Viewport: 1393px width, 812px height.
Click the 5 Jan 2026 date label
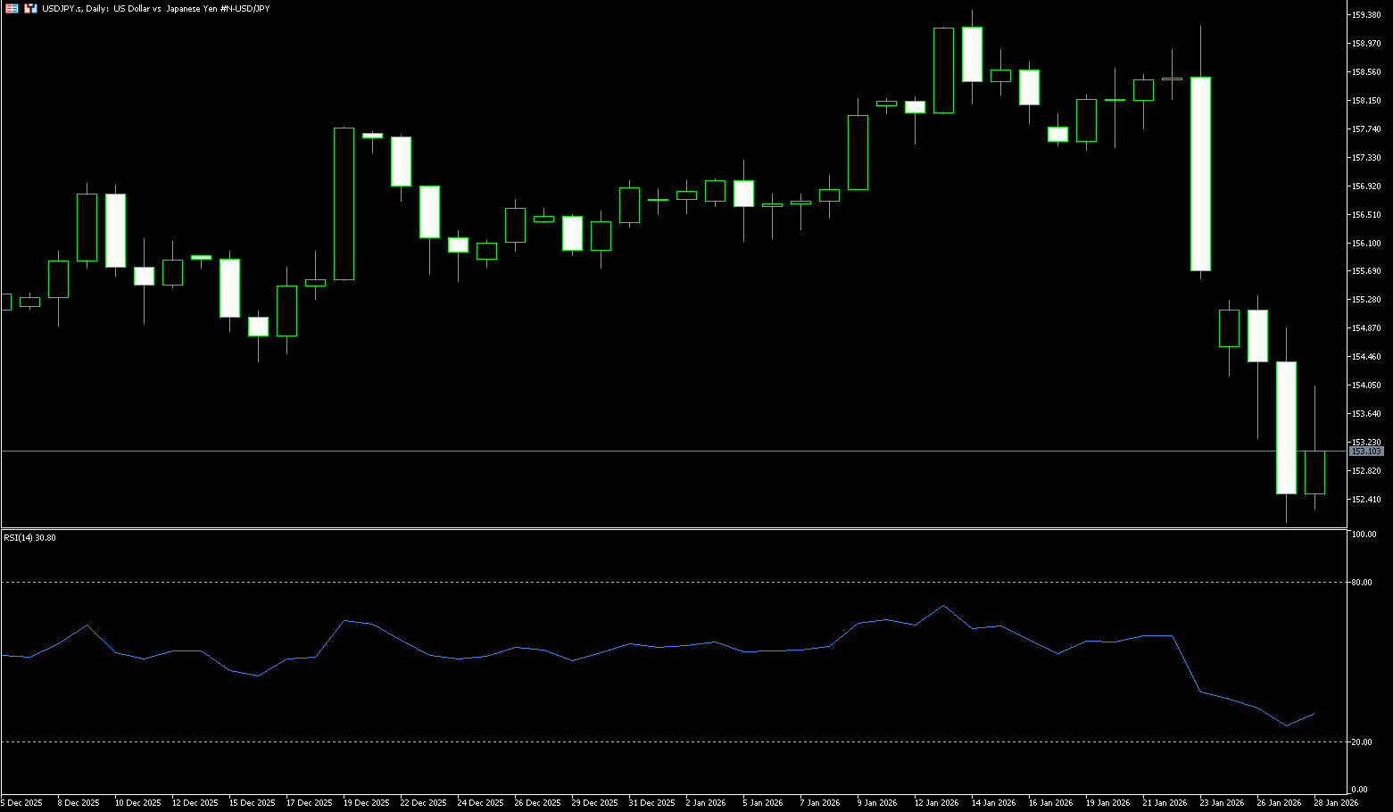click(x=762, y=803)
